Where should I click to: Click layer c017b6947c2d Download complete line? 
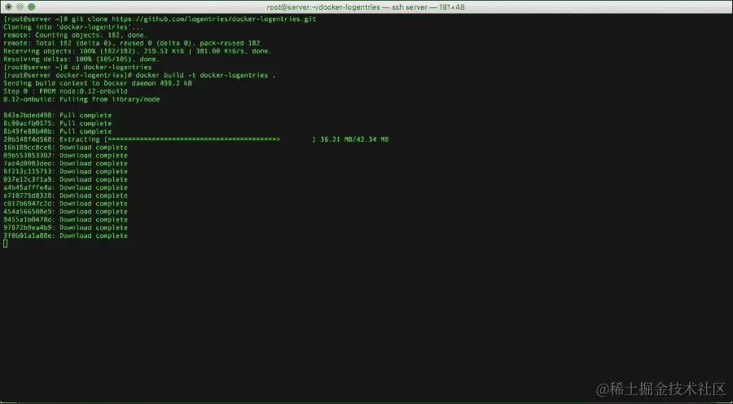65,204
